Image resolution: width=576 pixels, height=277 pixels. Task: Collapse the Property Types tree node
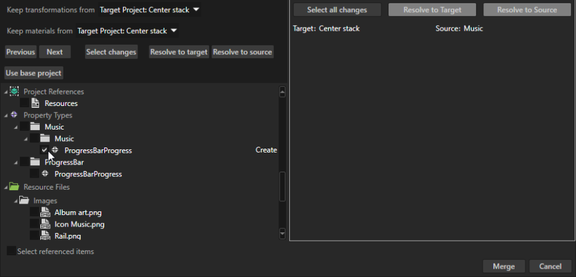(5, 116)
